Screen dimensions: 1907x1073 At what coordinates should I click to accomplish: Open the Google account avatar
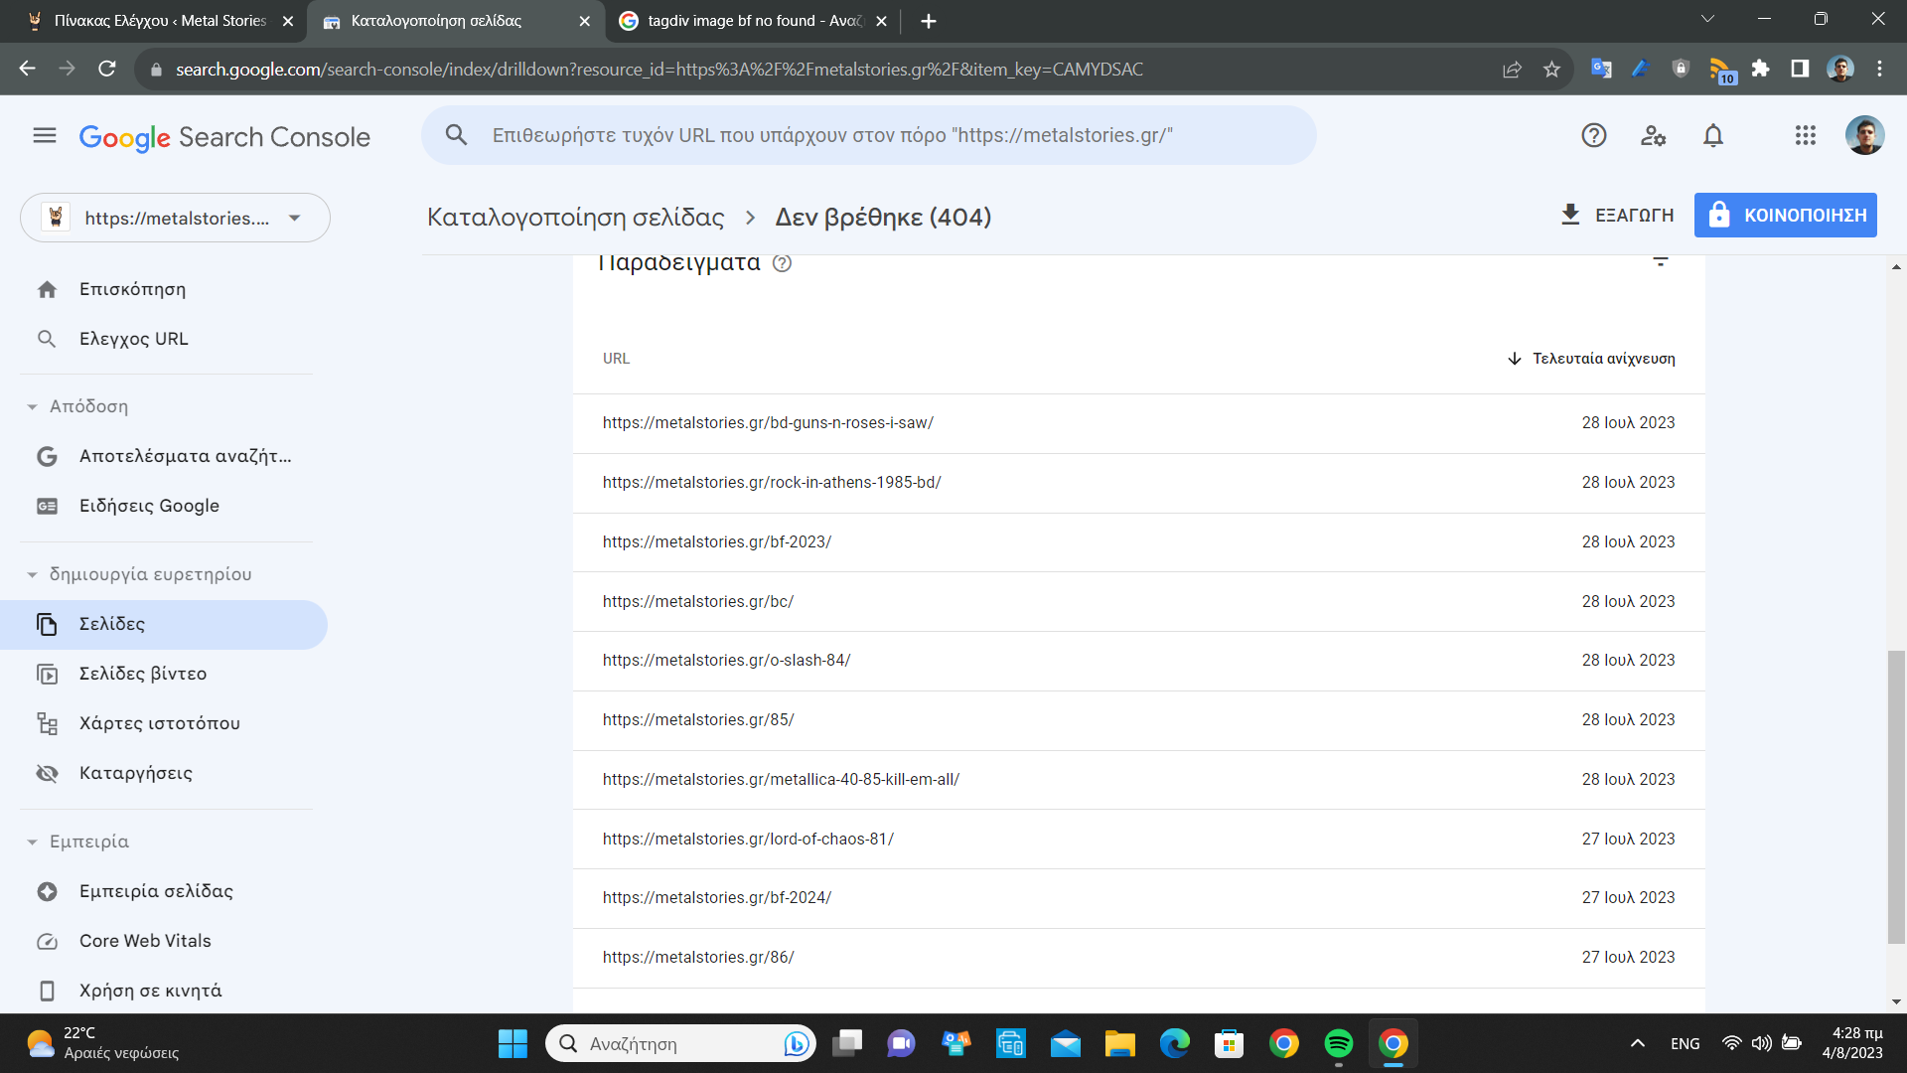[x=1864, y=136]
